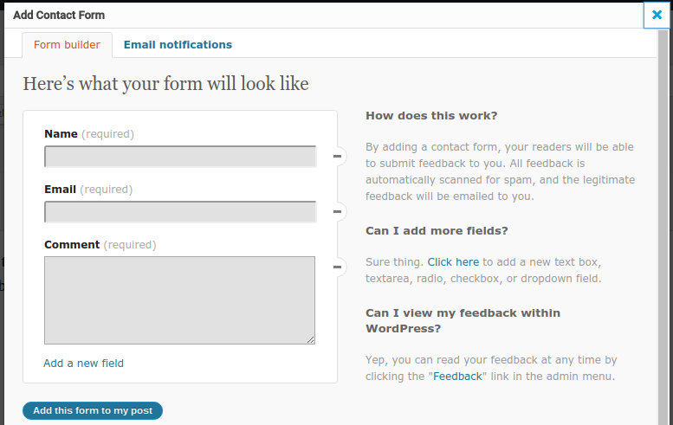Close the Add Contact Form dialog
Viewport: 673px width, 425px height.
[657, 15]
